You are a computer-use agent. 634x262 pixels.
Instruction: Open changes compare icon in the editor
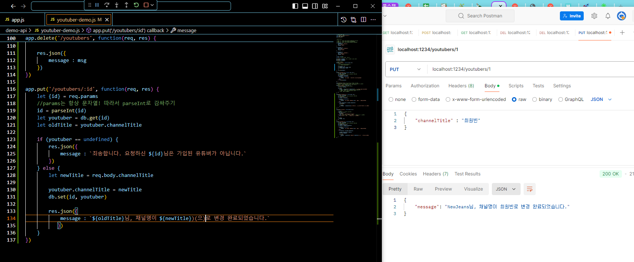tap(353, 20)
